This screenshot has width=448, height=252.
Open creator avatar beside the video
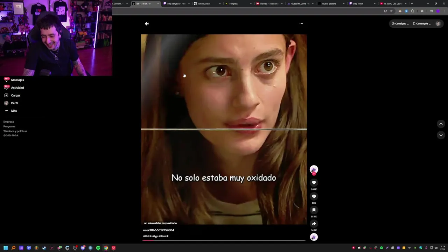click(314, 170)
